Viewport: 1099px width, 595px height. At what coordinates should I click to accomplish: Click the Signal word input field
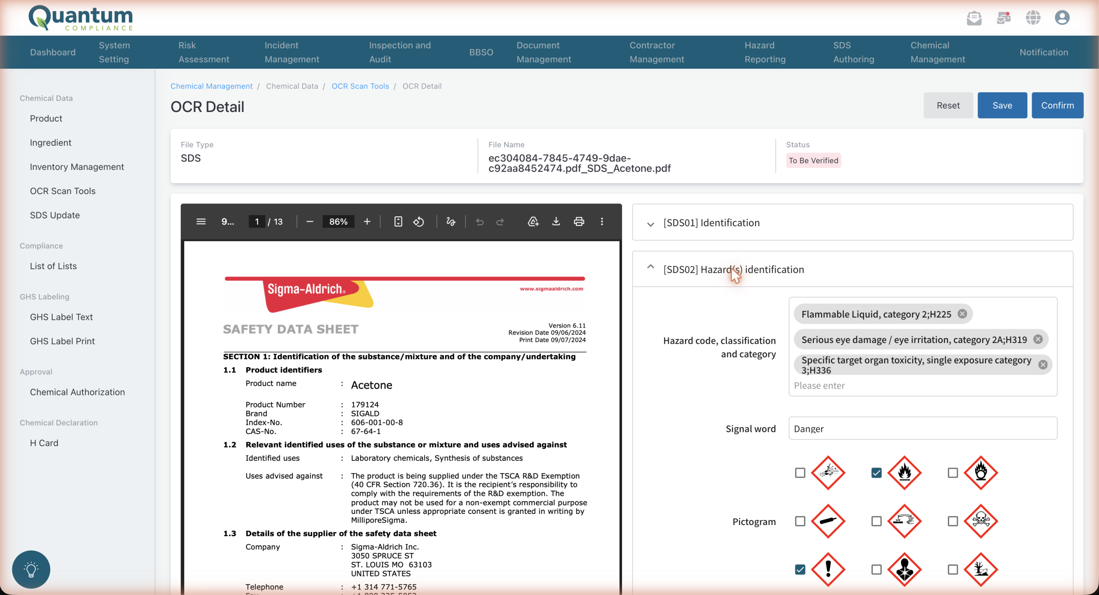point(923,428)
